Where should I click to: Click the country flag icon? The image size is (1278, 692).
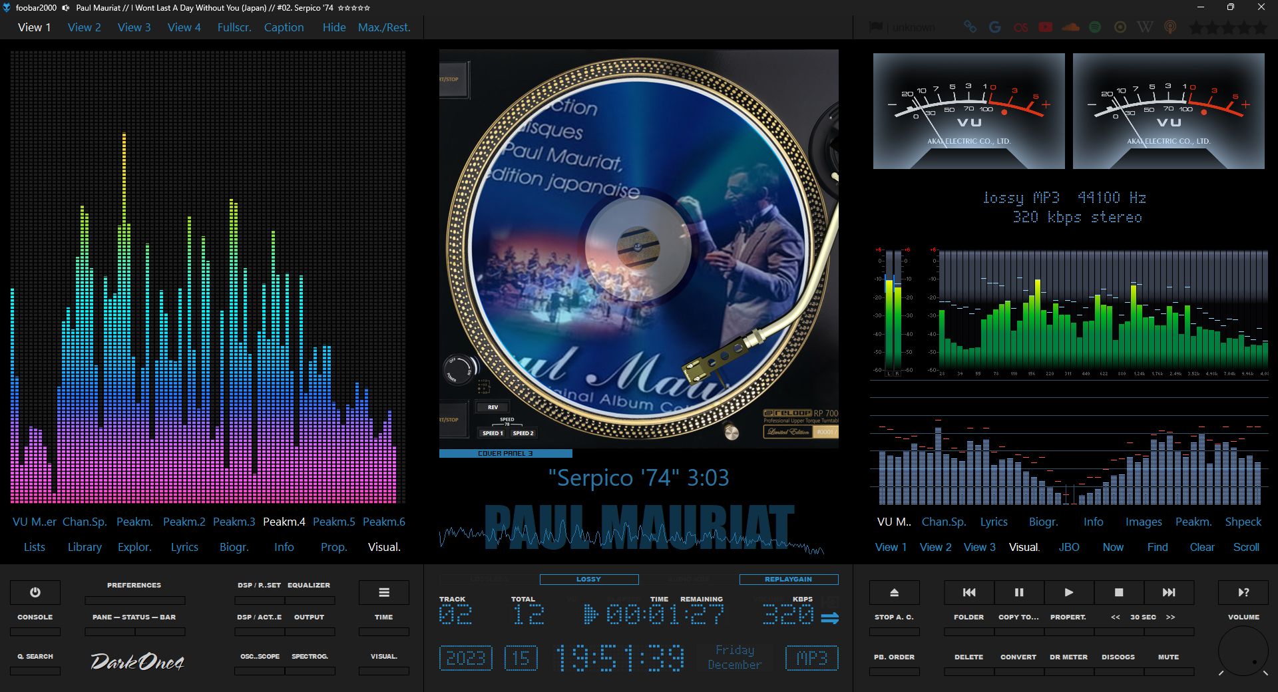[x=876, y=27]
